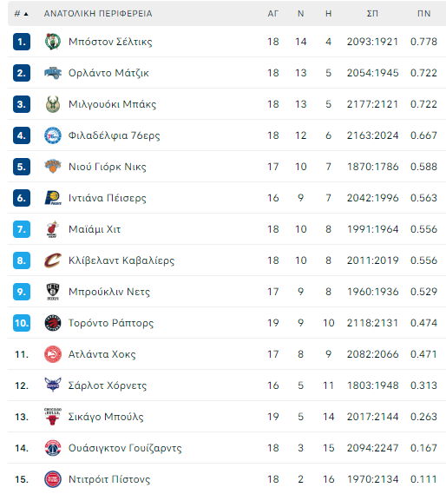Click the Orlando Magic team logo
The width and height of the screenshot is (446, 494).
pyautogui.click(x=53, y=73)
